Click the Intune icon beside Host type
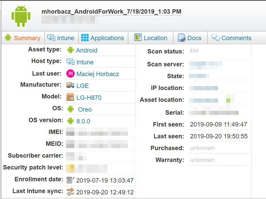This screenshot has width=266, height=199. pos(71,62)
